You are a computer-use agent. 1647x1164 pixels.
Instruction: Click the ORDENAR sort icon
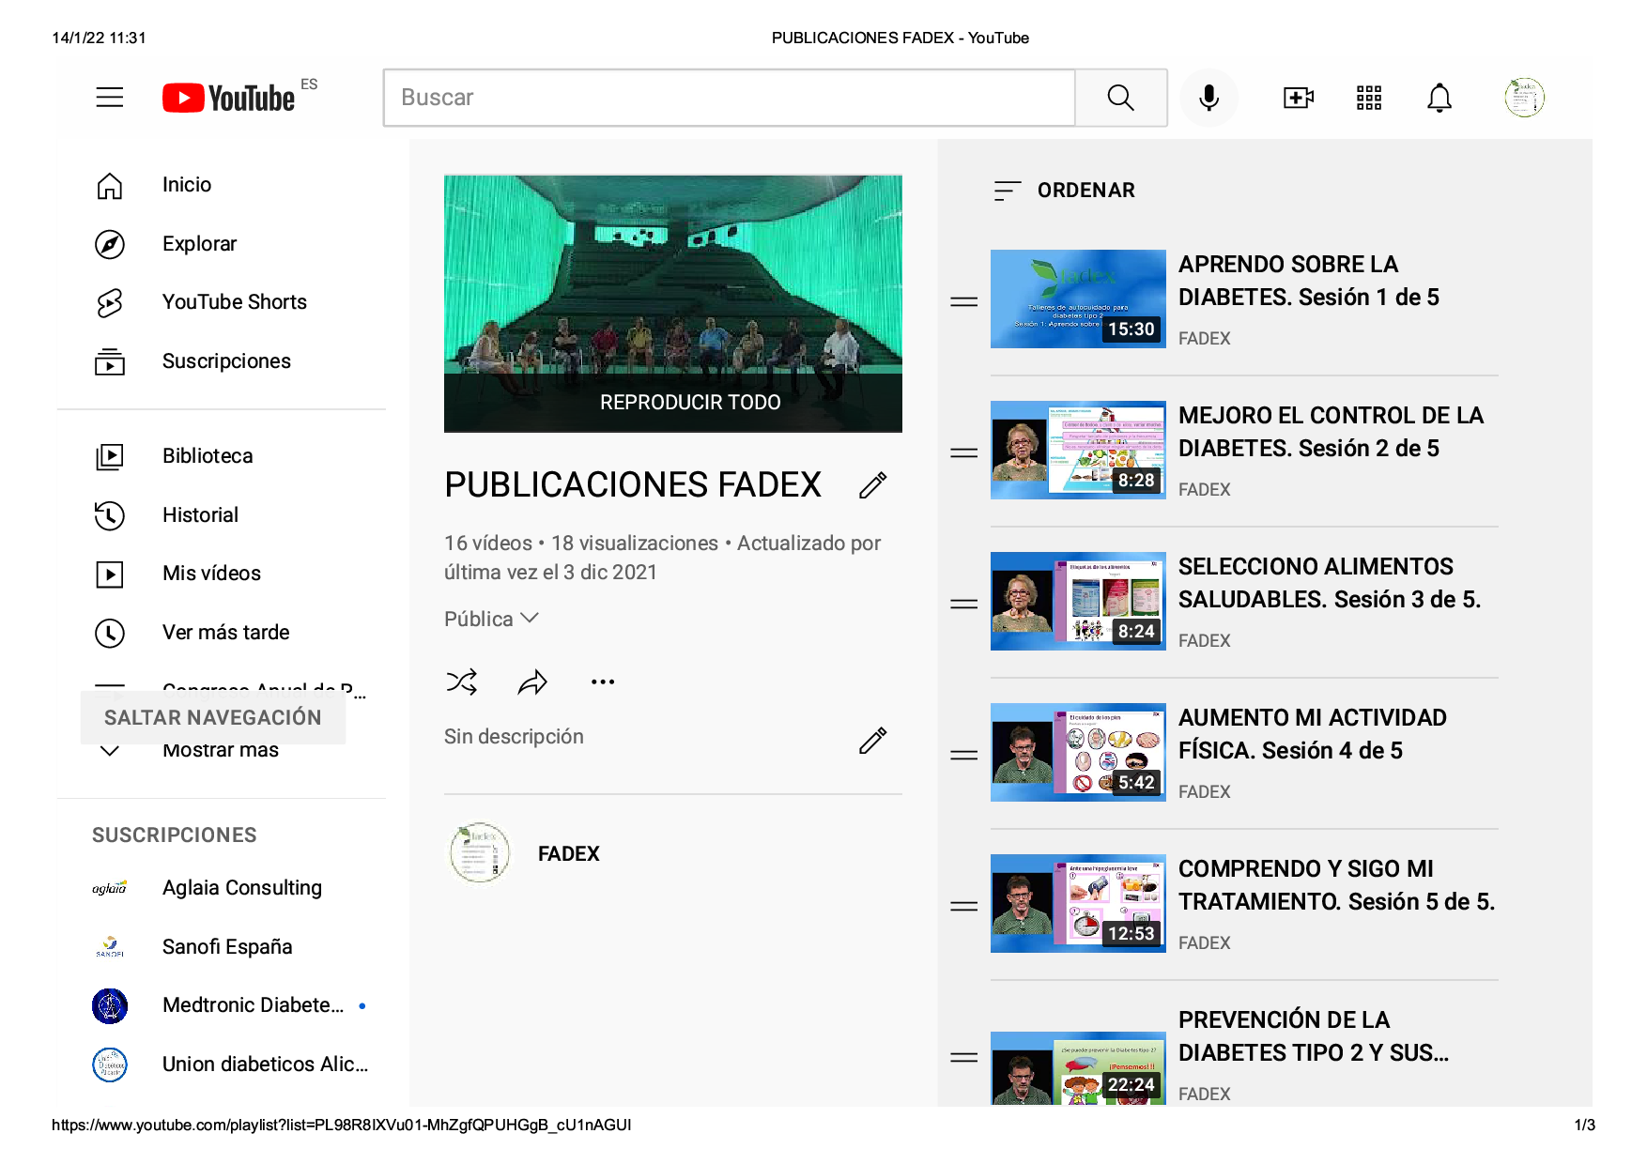1008,191
